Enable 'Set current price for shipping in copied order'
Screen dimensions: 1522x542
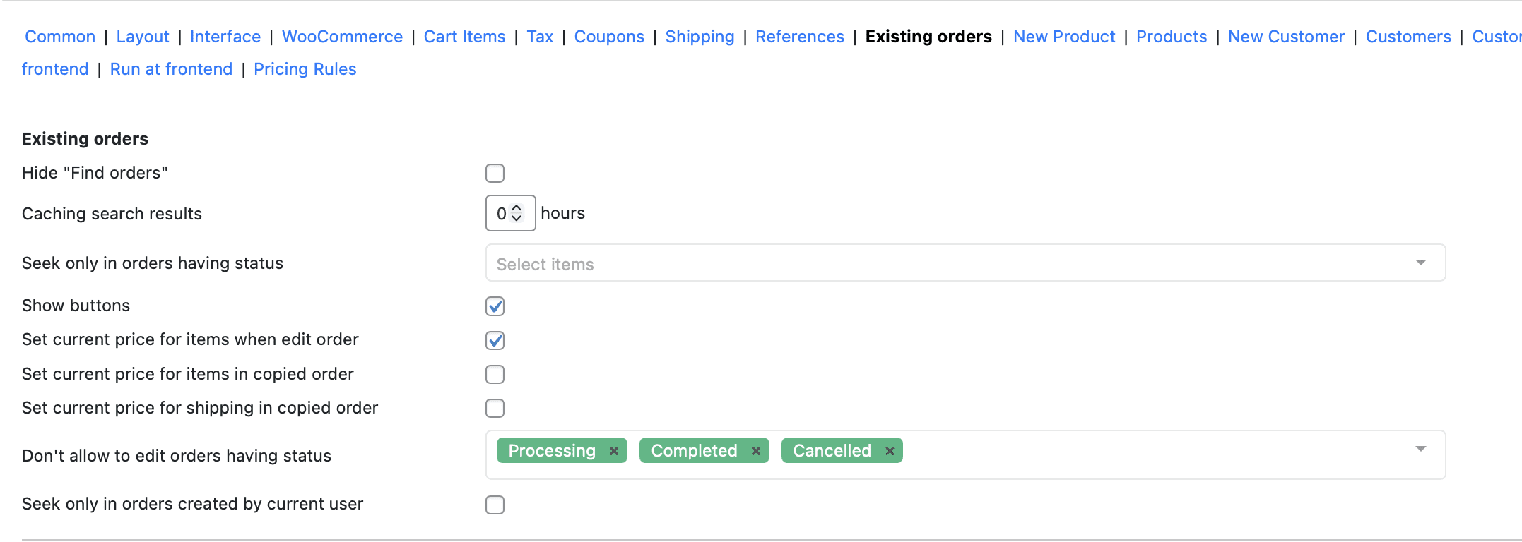click(495, 408)
